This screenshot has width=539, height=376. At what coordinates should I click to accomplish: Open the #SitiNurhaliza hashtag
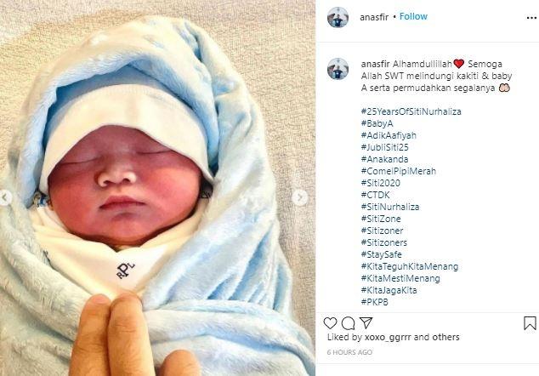click(390, 207)
